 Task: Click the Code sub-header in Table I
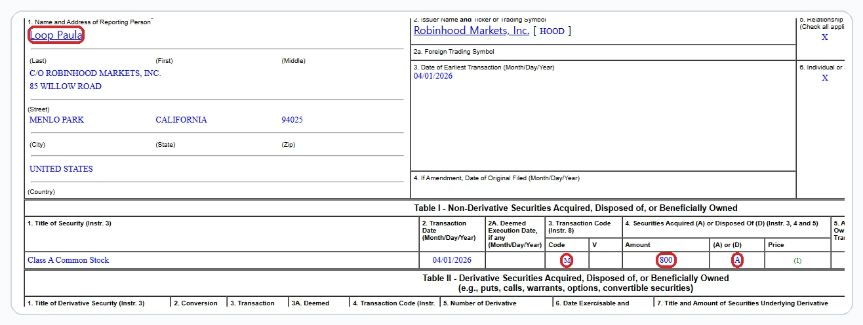(x=557, y=245)
